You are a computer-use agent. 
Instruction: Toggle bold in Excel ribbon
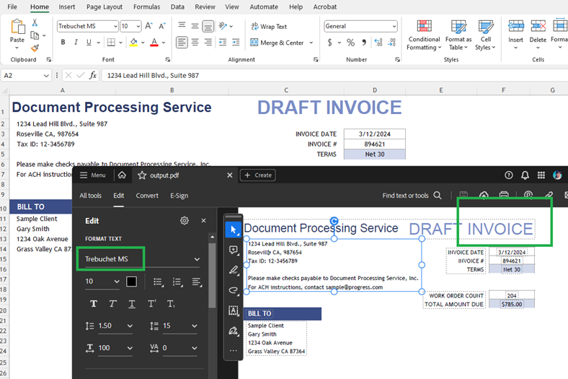[x=63, y=43]
